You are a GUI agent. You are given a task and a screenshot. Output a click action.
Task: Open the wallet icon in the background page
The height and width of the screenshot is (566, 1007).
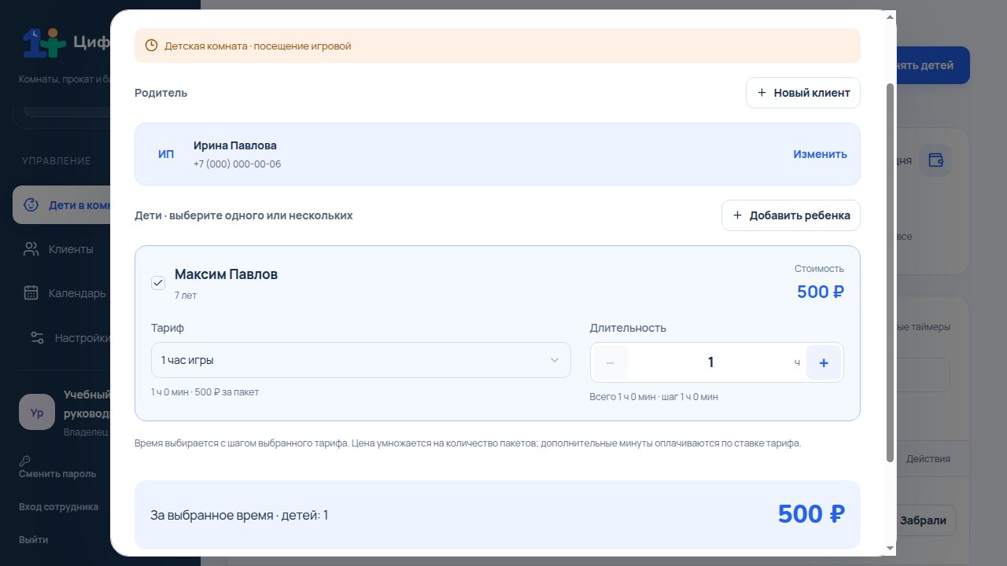(x=935, y=160)
